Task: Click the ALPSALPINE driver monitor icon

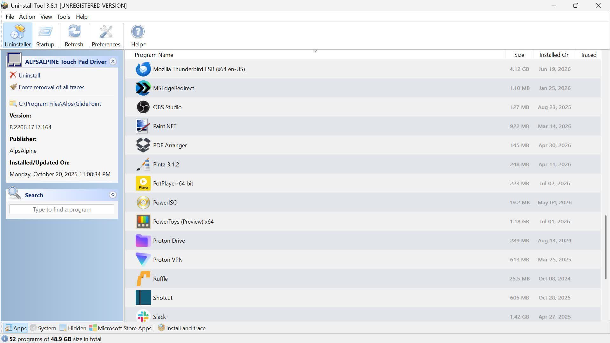Action: coord(14,60)
